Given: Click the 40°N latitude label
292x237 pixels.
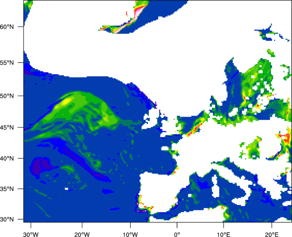Looking at the screenshot, I should point(7,159).
